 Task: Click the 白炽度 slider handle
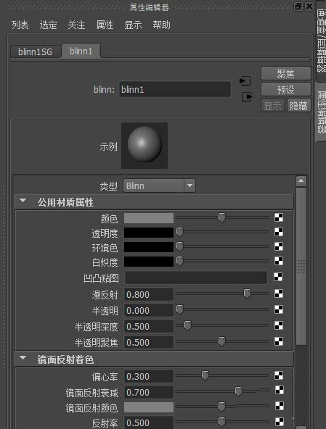pos(179,262)
